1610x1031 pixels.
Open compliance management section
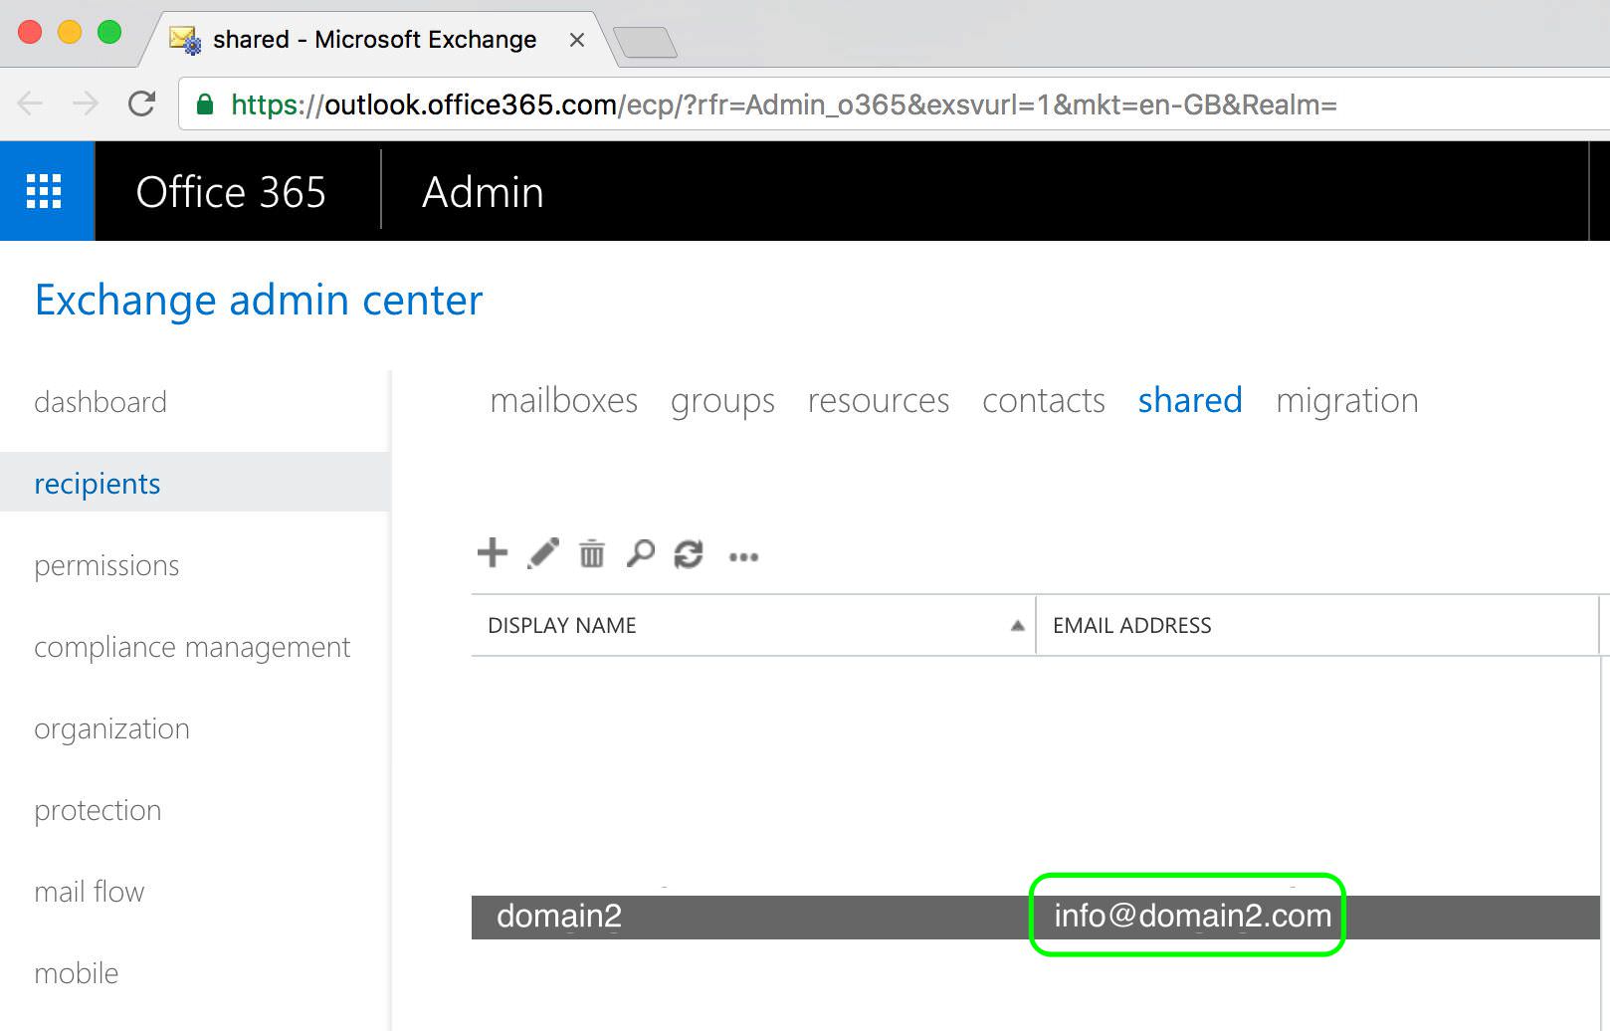[x=192, y=647]
